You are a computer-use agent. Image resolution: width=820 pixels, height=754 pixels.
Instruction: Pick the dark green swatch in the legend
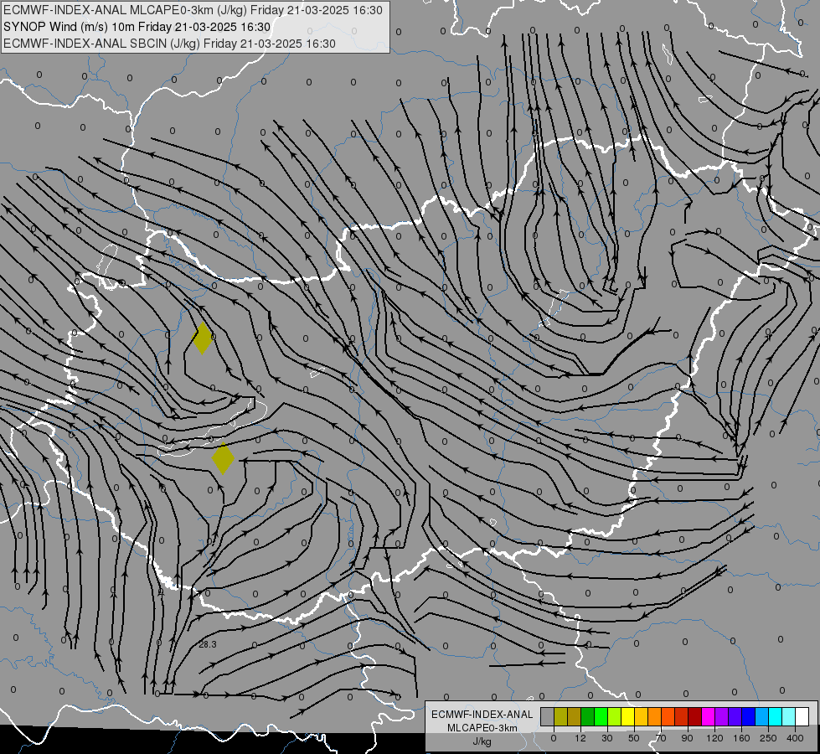tap(587, 716)
